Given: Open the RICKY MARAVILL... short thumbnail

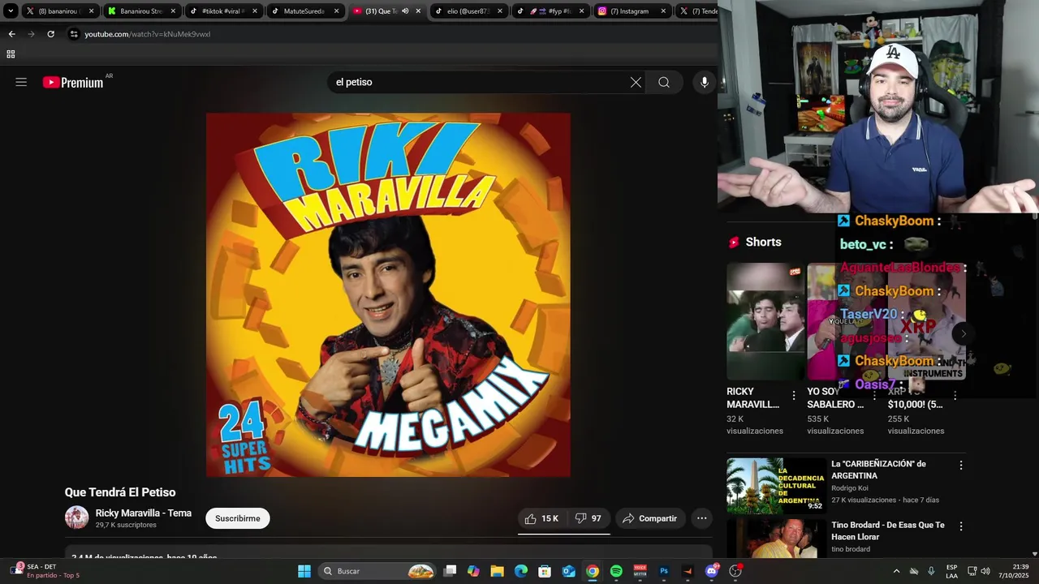Looking at the screenshot, I should 765,321.
